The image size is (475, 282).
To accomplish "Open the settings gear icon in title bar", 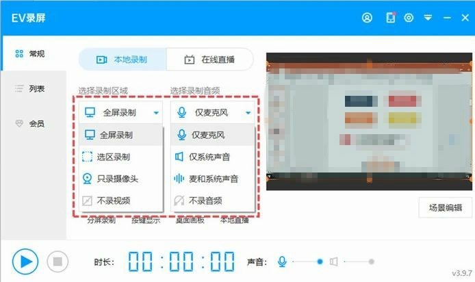I will (x=409, y=18).
